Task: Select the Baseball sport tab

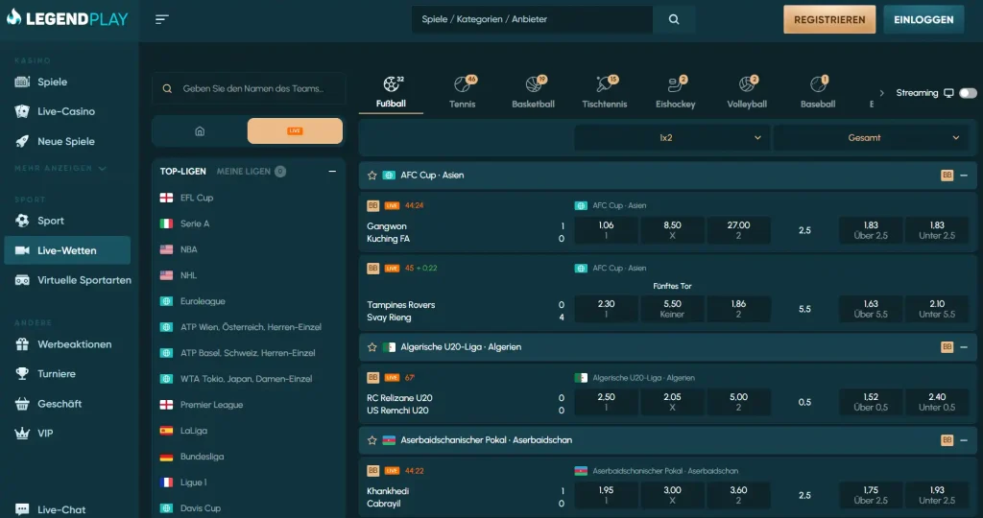Action: pos(818,92)
